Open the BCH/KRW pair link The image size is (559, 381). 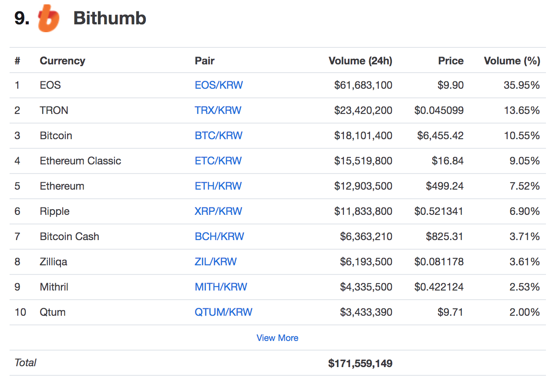(x=219, y=237)
